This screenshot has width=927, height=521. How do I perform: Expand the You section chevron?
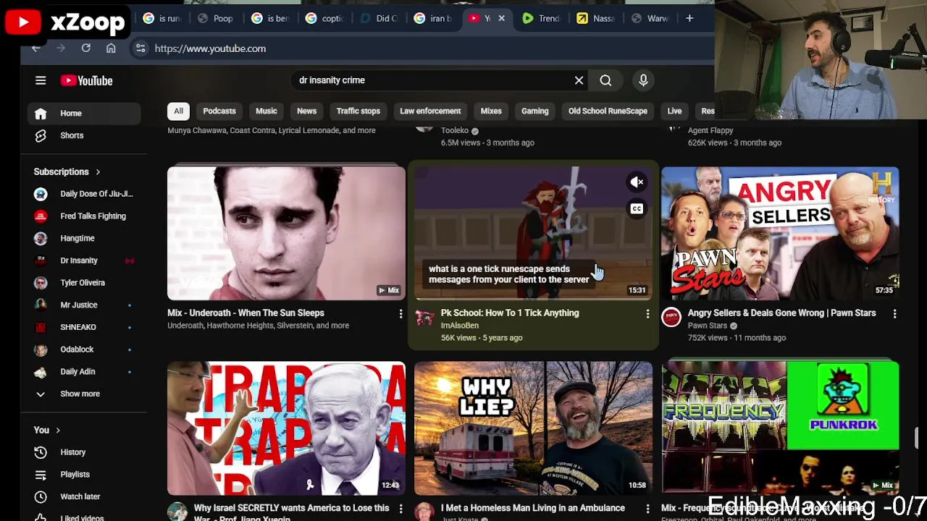point(58,431)
